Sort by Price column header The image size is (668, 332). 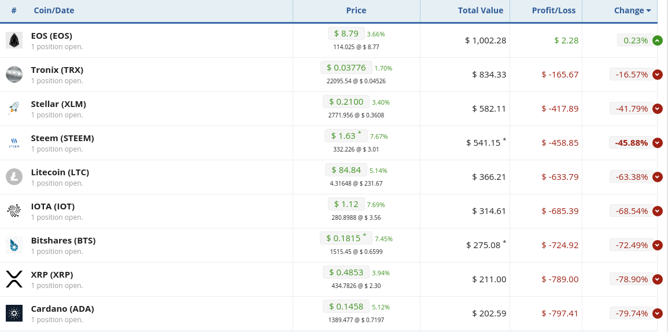(x=356, y=10)
